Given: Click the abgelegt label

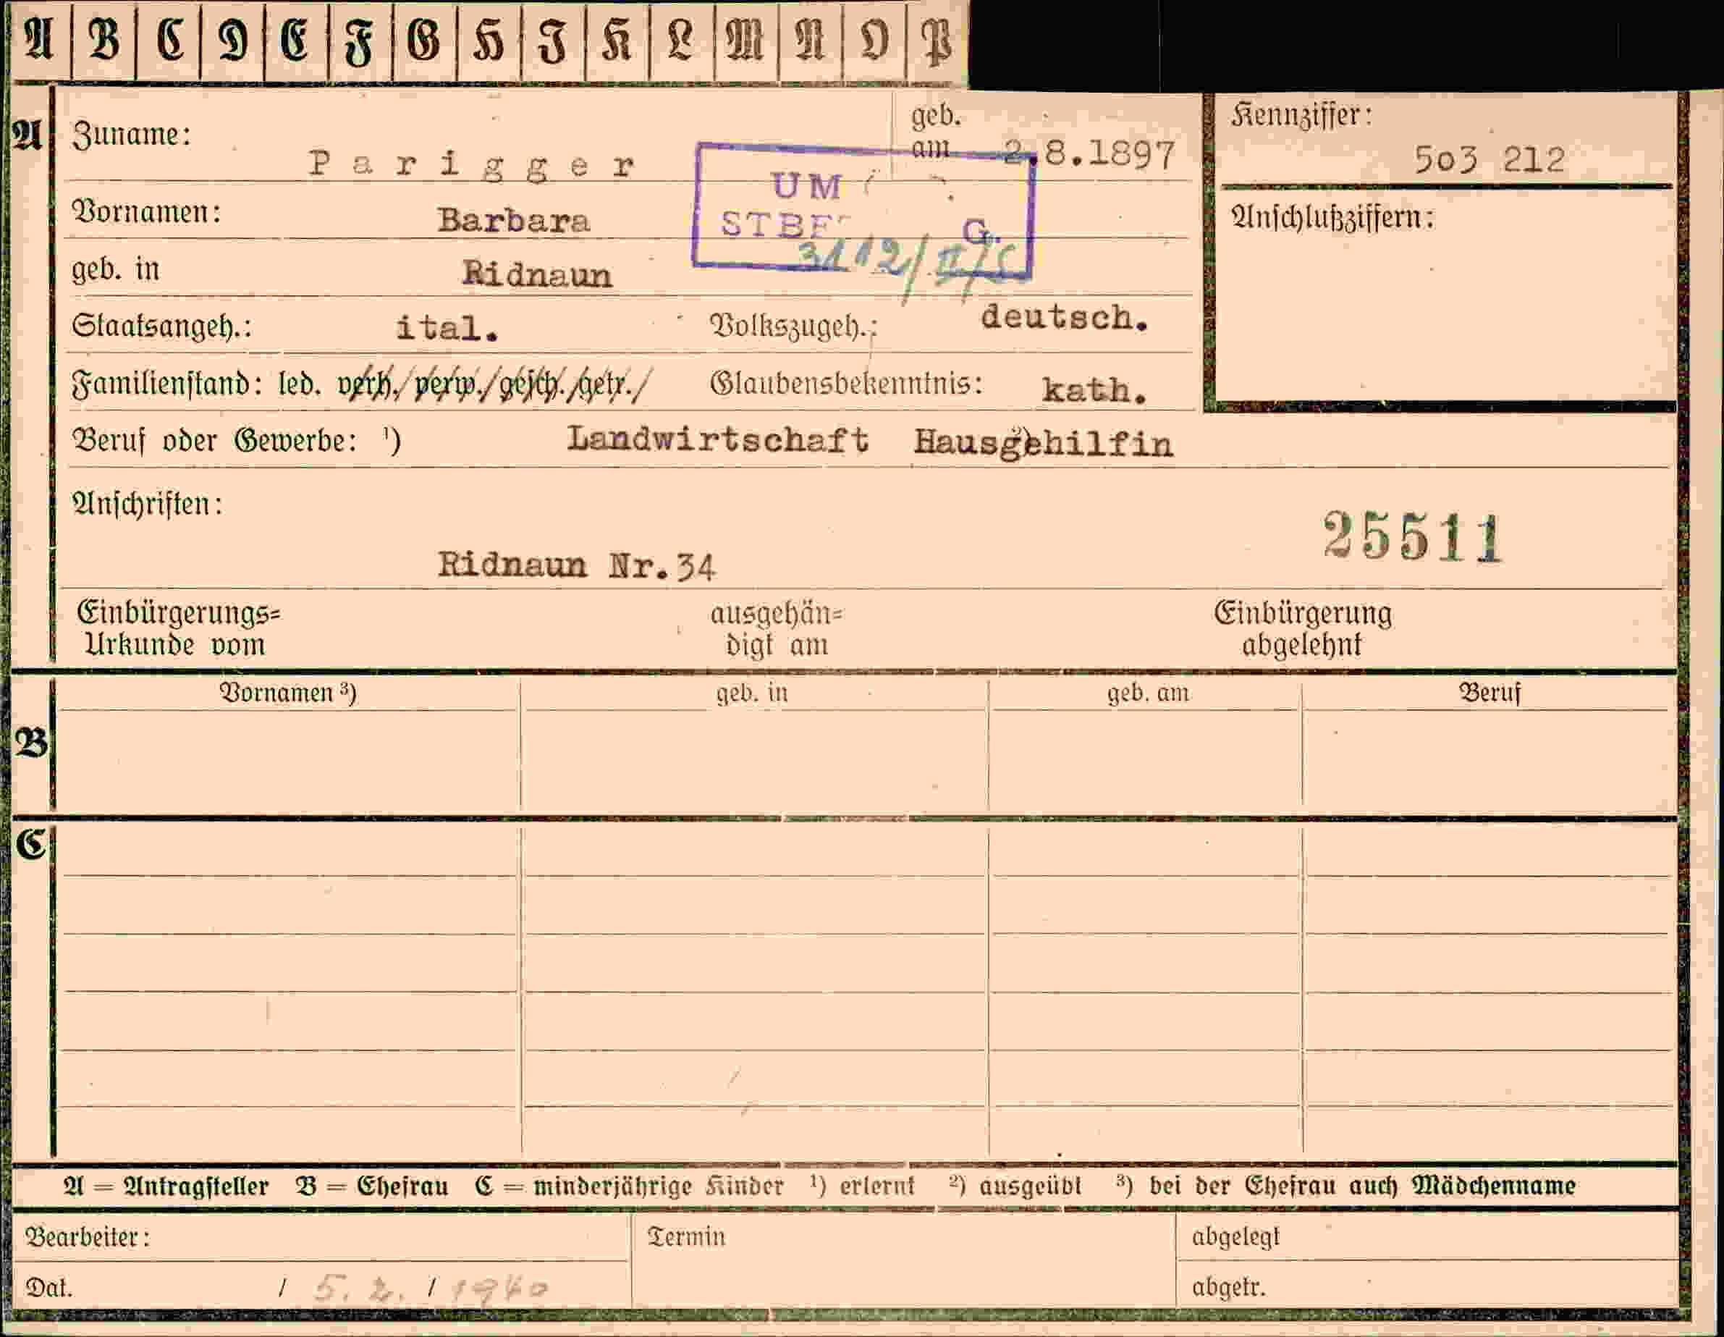Looking at the screenshot, I should (1235, 1238).
